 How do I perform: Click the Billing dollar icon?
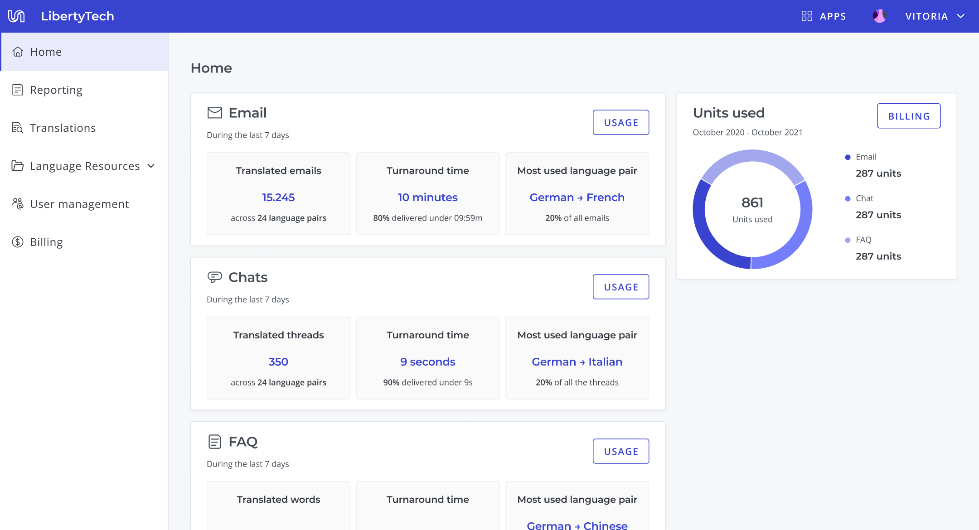tap(18, 242)
